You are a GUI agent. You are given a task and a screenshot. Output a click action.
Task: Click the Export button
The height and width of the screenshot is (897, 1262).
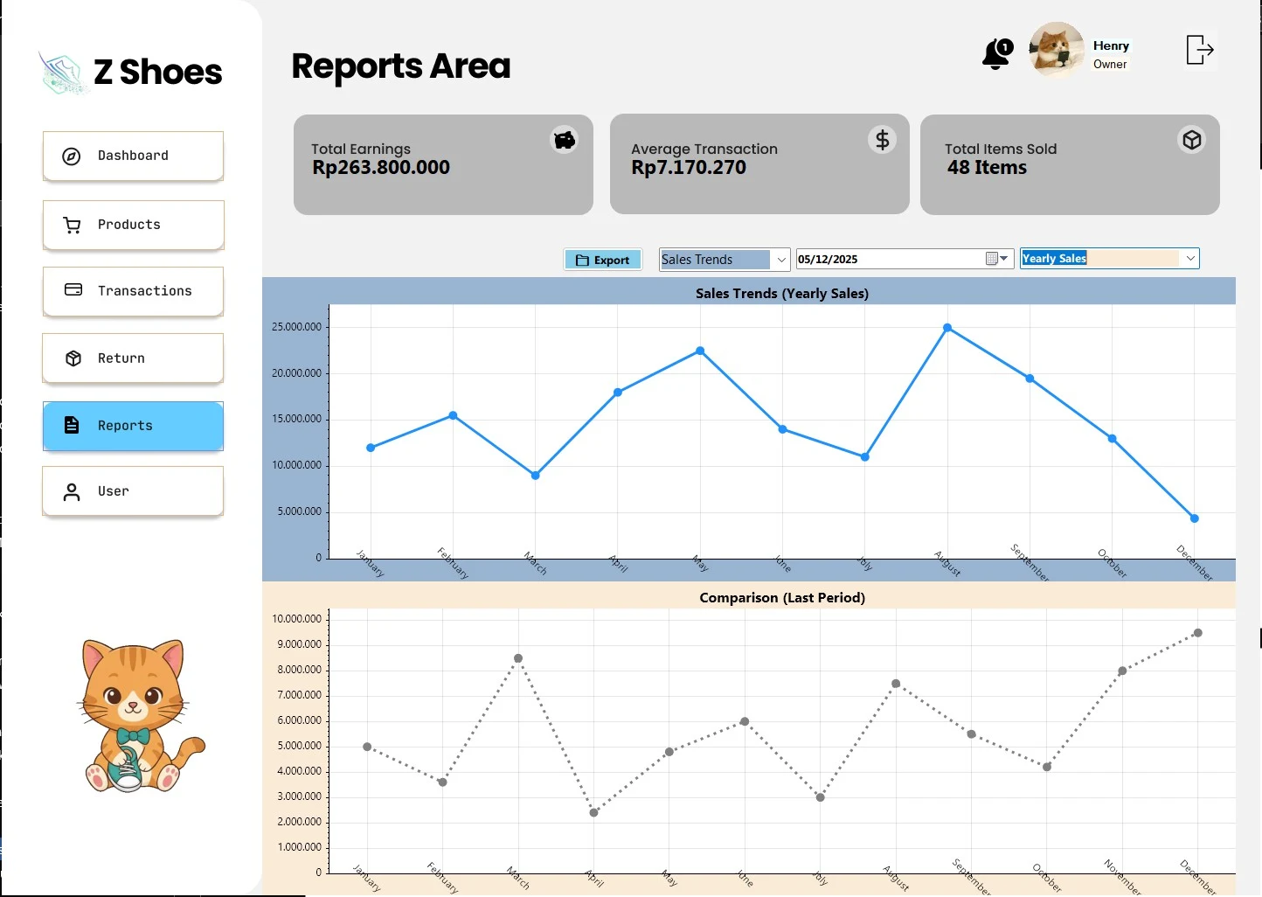pos(603,260)
